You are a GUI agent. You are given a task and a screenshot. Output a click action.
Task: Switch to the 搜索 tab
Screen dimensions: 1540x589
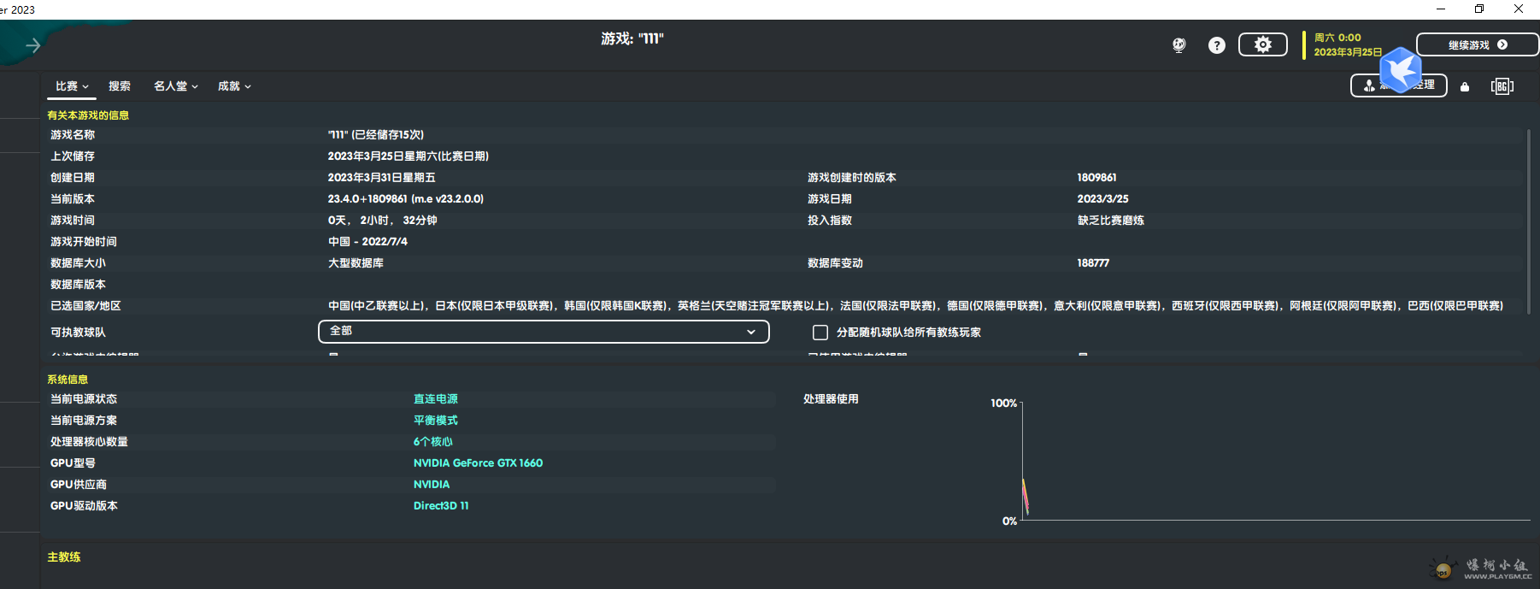point(120,86)
